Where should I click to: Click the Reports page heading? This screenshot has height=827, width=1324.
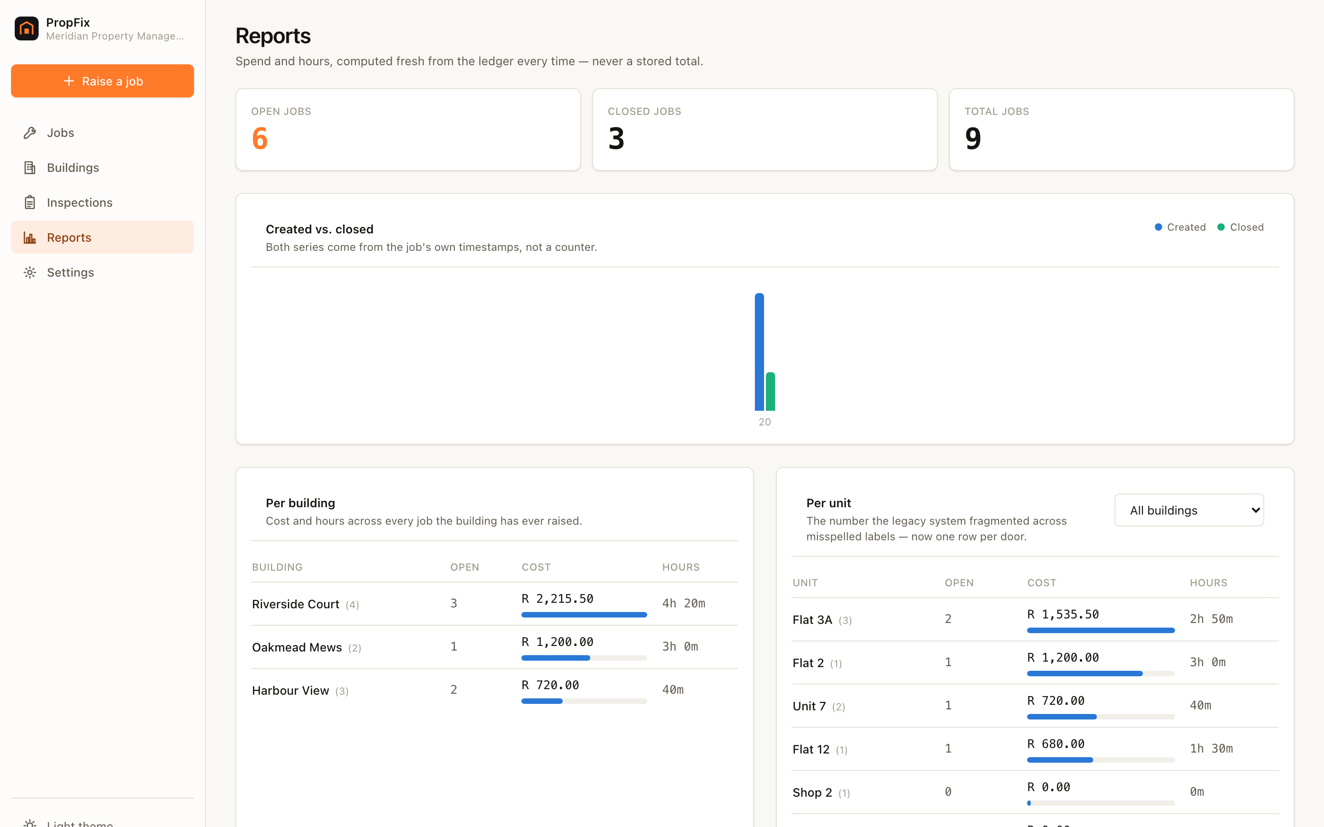pos(273,36)
